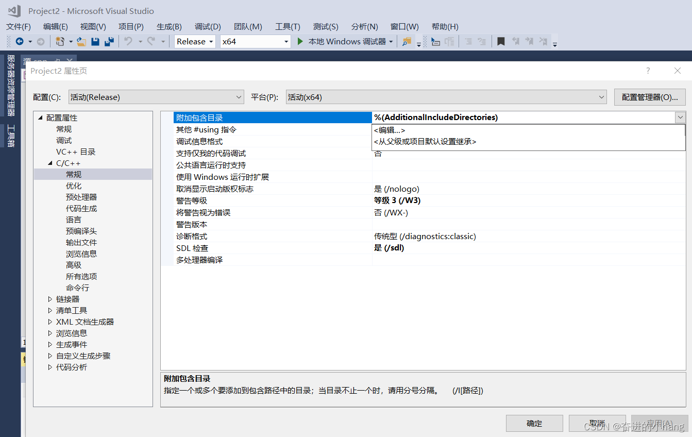This screenshot has width=692, height=437.
Task: Expand the XML 文档生成器 tree node
Action: coord(50,322)
